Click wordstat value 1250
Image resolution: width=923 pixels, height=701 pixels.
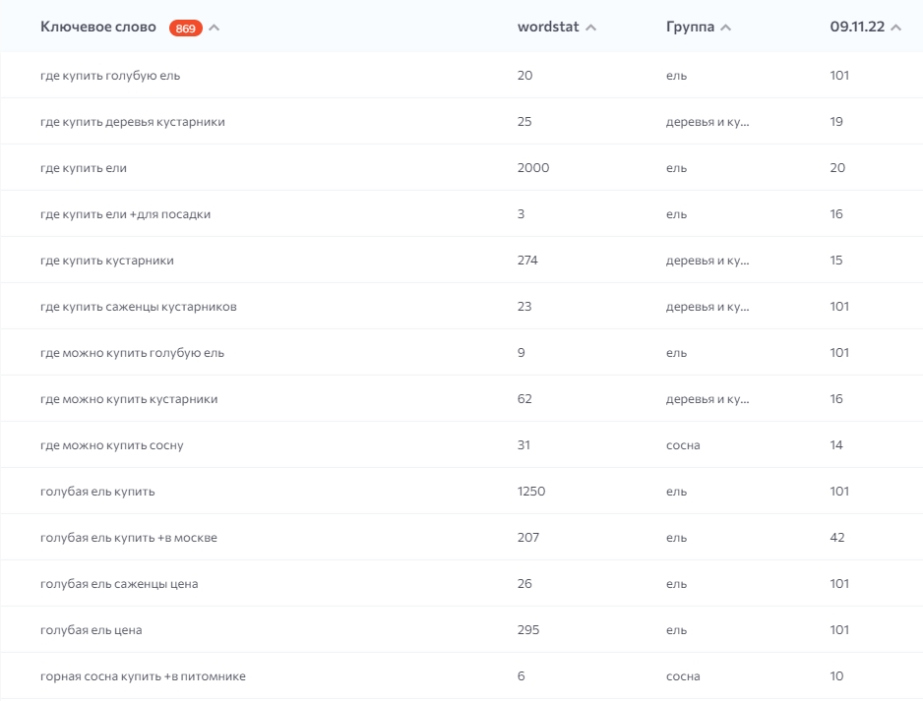530,492
